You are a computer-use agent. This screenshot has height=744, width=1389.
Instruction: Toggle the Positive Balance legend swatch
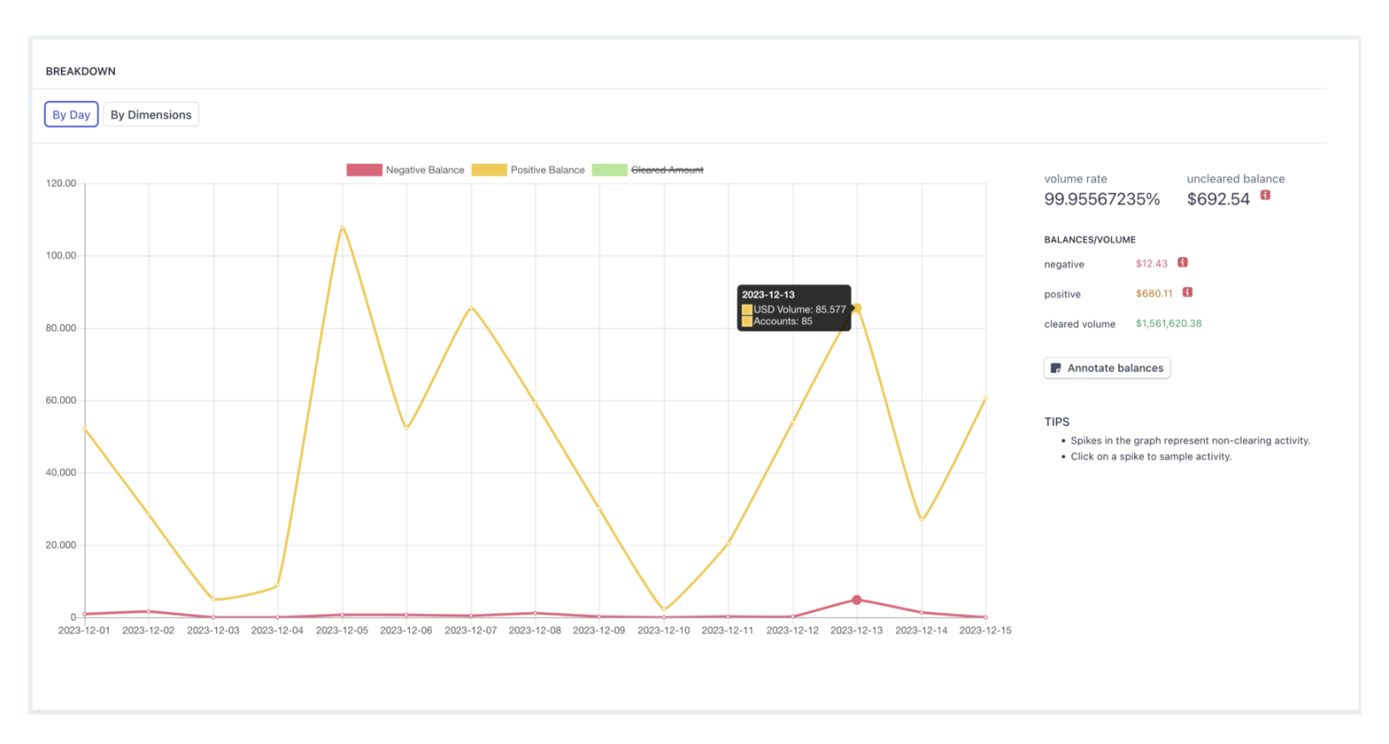tap(489, 170)
